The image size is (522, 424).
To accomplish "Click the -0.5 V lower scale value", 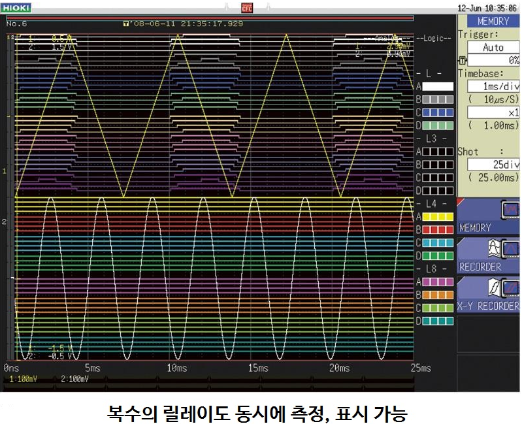I will pos(60,356).
